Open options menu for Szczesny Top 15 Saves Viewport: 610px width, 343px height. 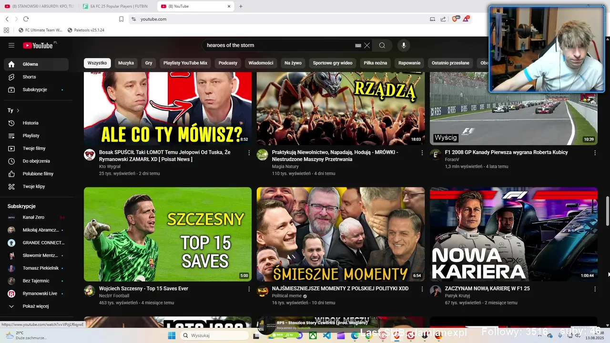tap(249, 289)
